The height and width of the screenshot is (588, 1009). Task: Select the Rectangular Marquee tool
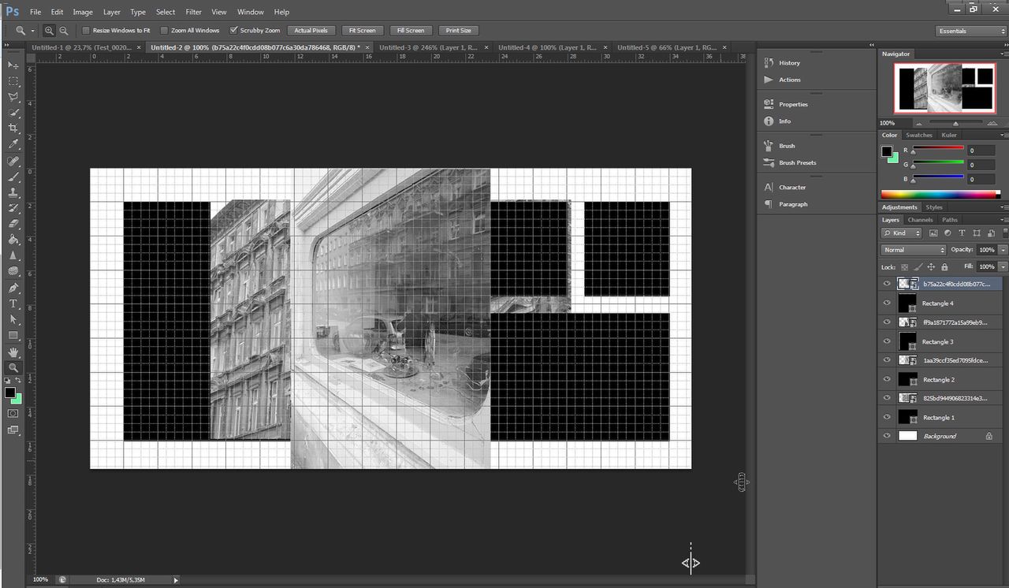tap(13, 81)
